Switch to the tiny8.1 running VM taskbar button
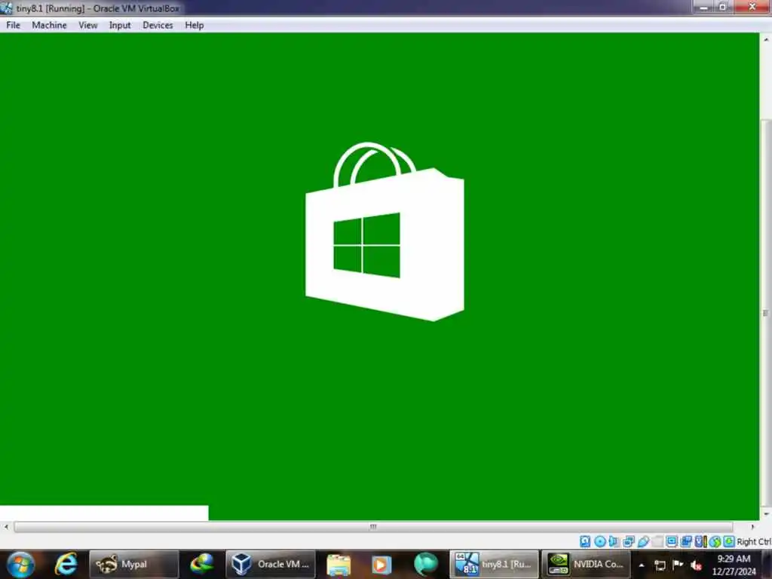The height and width of the screenshot is (579, 772). 494,564
